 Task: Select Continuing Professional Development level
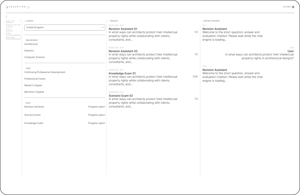45,72
